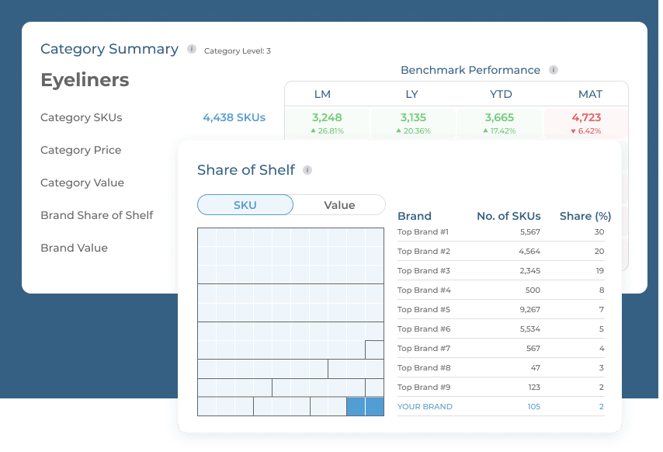Screen dimensions: 663x452
Task: Select the LM benchmark column header
Action: click(322, 94)
